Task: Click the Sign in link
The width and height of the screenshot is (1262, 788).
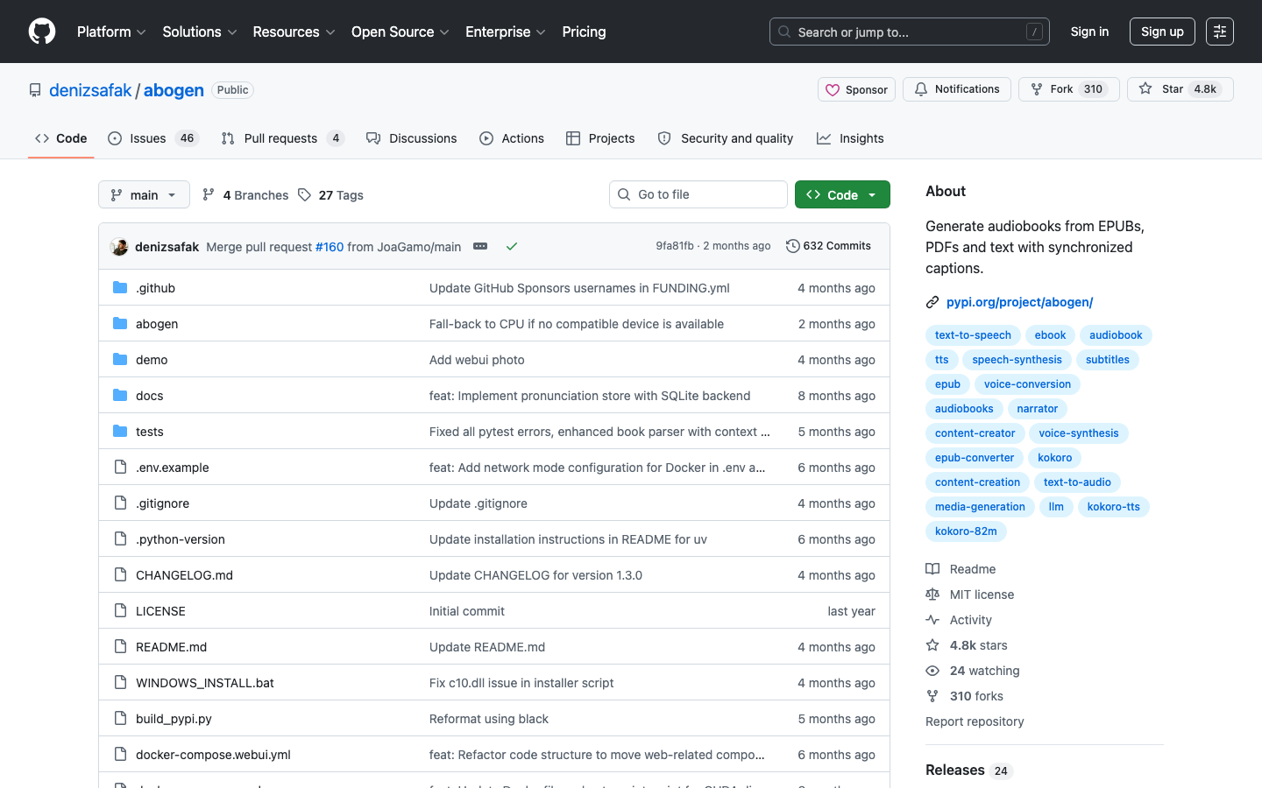Action: point(1089,32)
